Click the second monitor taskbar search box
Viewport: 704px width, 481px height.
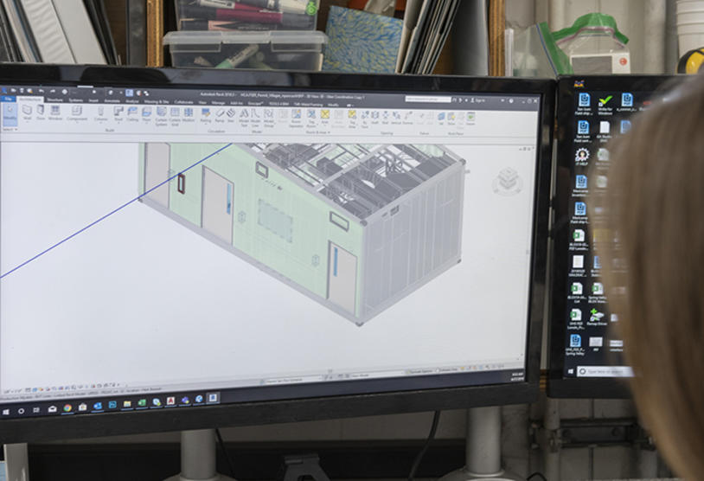pos(605,371)
